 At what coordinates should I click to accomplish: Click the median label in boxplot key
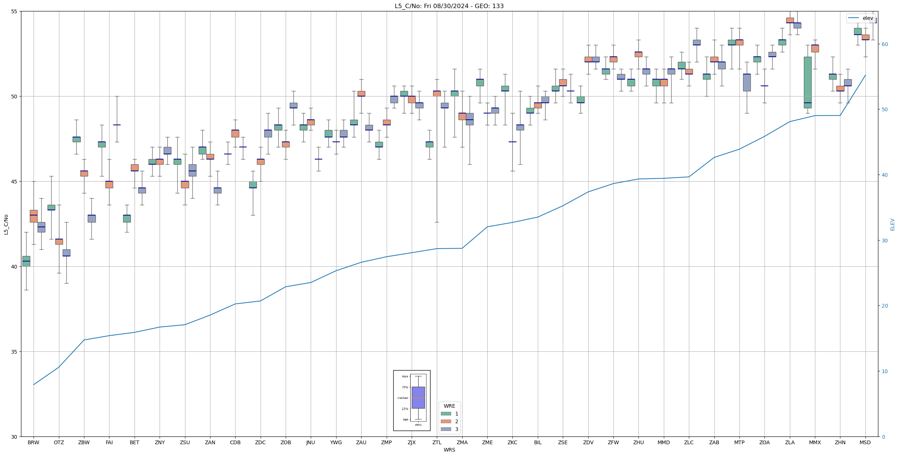pyautogui.click(x=403, y=398)
